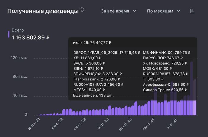Click the chevron next to "По месяцам"
The width and height of the screenshot is (208, 137).
179,11
